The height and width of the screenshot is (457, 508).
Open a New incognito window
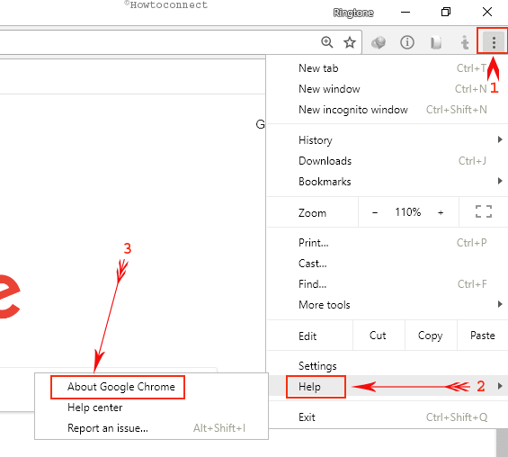[388, 110]
